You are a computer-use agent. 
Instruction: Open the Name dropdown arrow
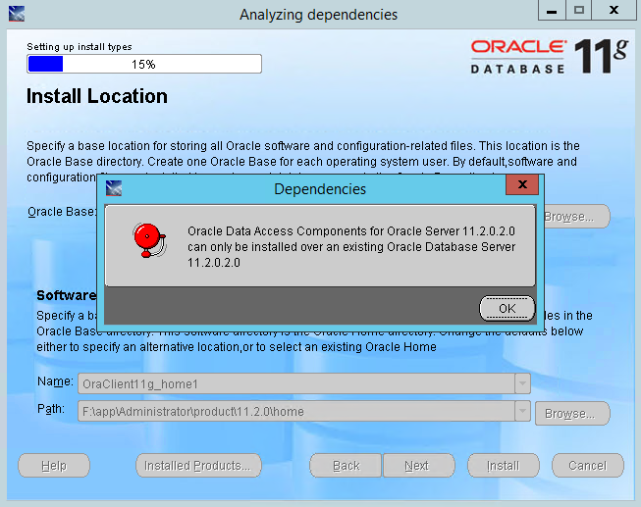[522, 383]
